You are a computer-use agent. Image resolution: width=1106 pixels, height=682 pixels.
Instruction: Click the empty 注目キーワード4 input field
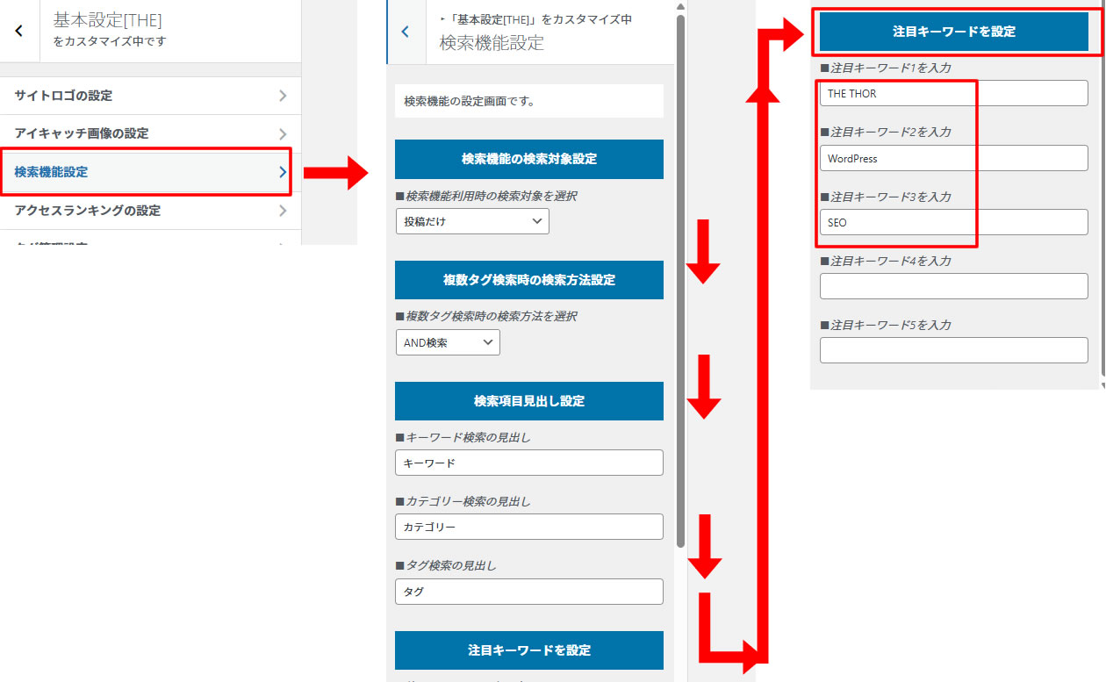(953, 286)
